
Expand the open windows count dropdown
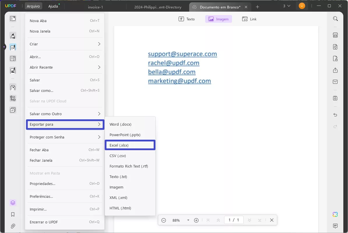287,6
